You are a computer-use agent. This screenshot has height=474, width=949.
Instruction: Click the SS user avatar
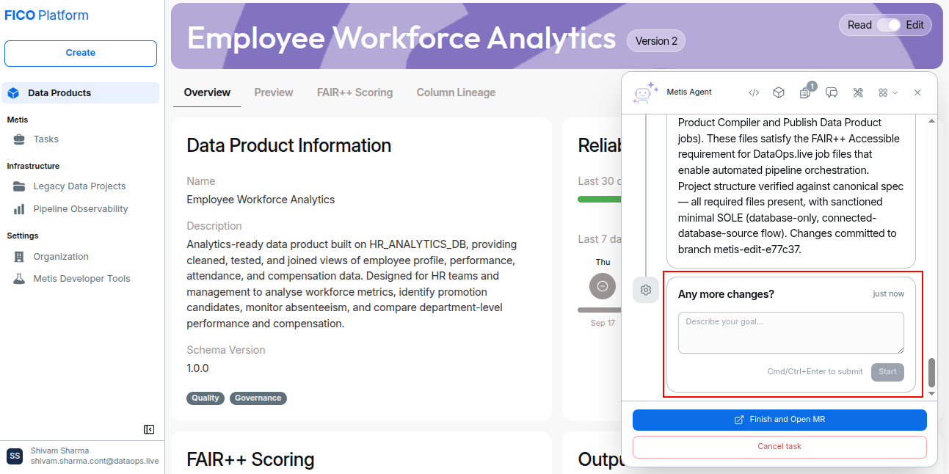coord(15,456)
